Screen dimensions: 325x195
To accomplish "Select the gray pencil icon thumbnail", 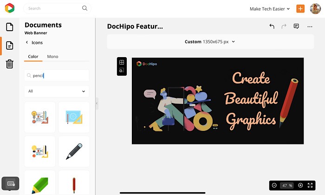I will (74, 151).
